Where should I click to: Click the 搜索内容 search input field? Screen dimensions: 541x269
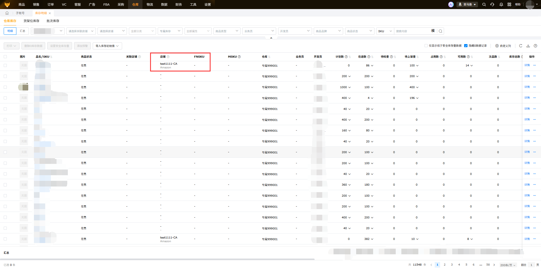[412, 31]
